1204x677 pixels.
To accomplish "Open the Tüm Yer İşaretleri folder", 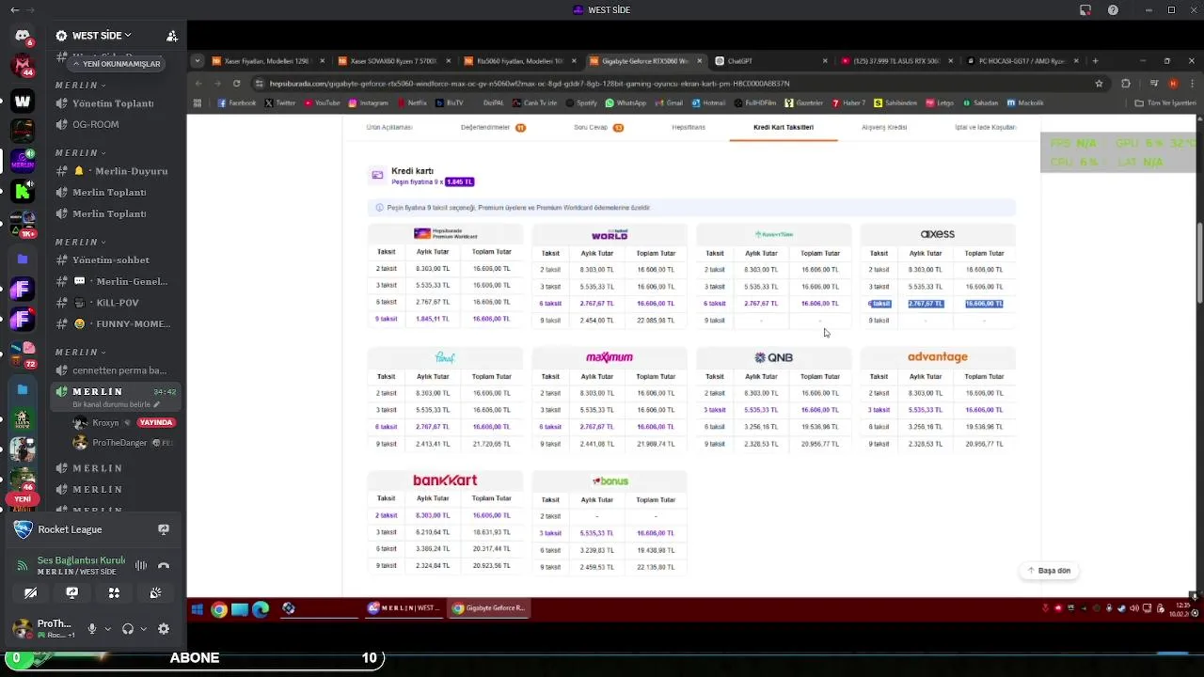I will point(1164,102).
